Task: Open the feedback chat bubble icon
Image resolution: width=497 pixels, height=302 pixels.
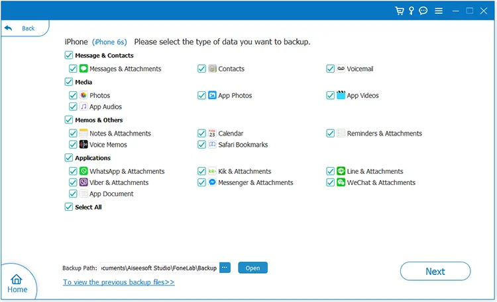Action: coord(423,11)
